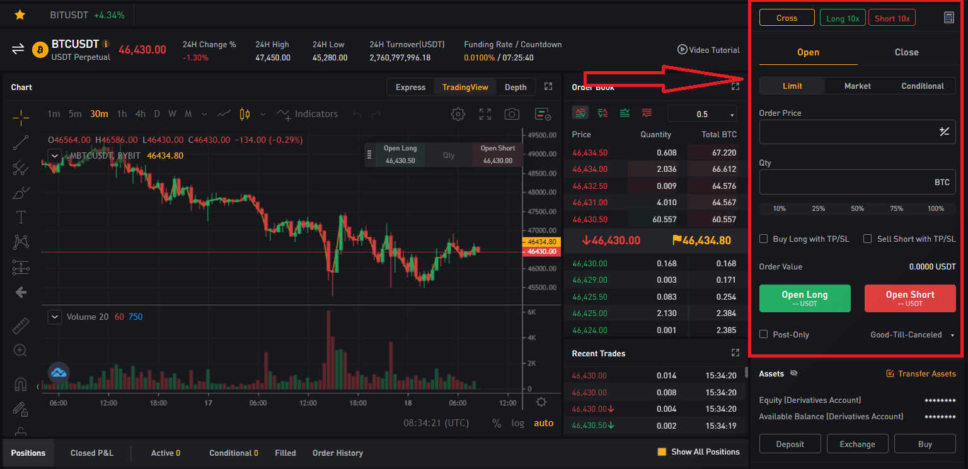Show buy orders only in the Order Book

click(x=625, y=112)
